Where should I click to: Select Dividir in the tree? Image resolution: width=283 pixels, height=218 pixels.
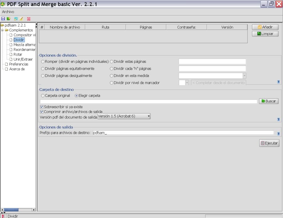[19, 40]
